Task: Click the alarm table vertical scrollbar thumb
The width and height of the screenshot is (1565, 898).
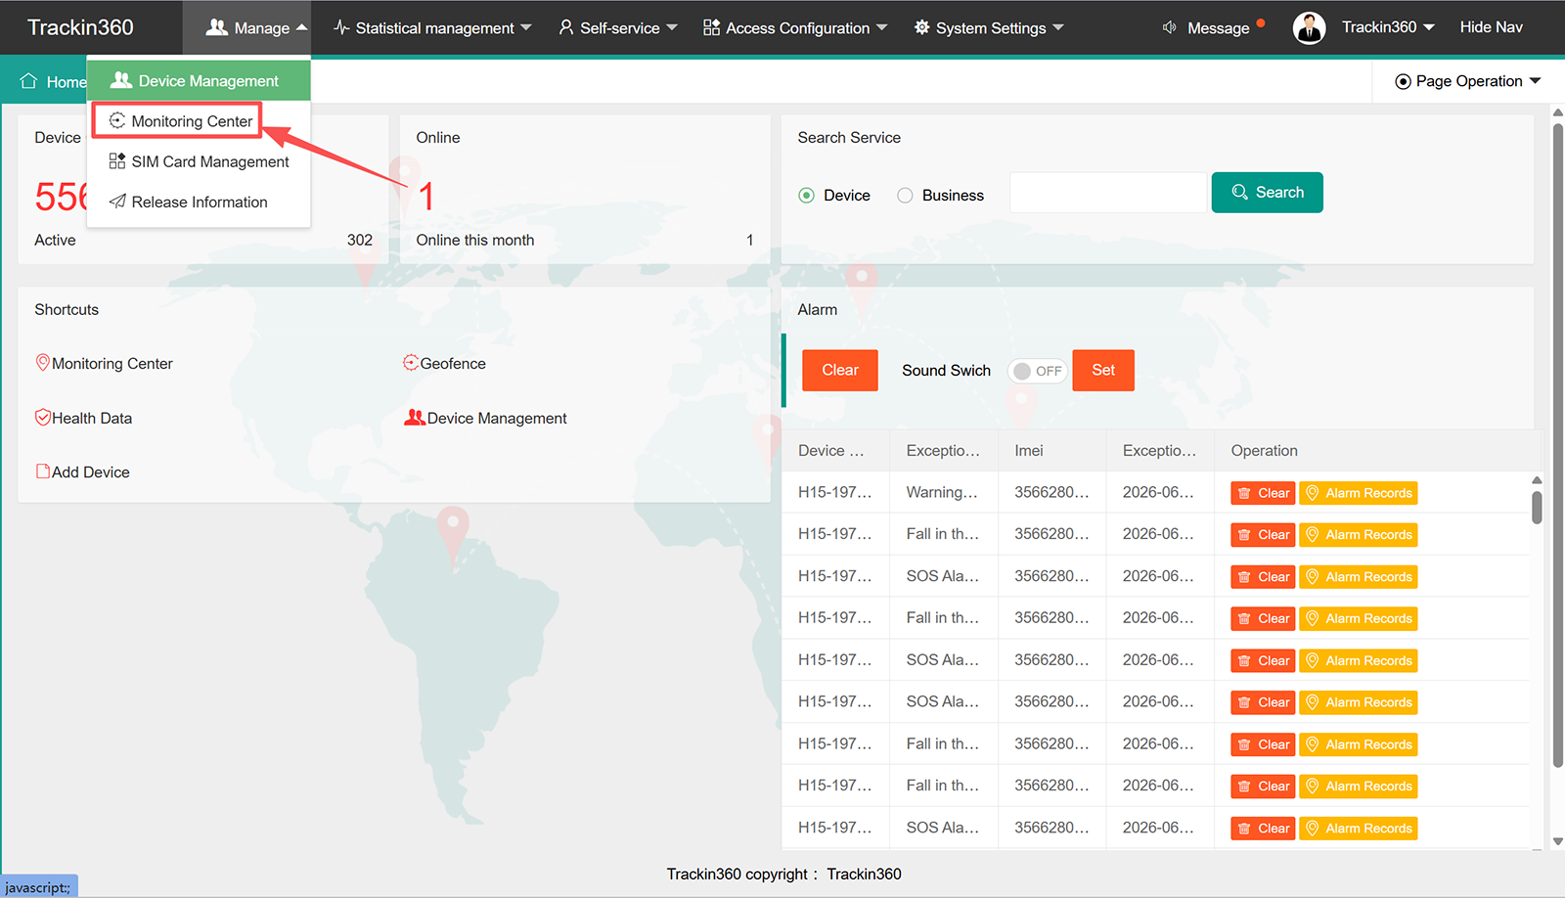Action: pos(1537,508)
